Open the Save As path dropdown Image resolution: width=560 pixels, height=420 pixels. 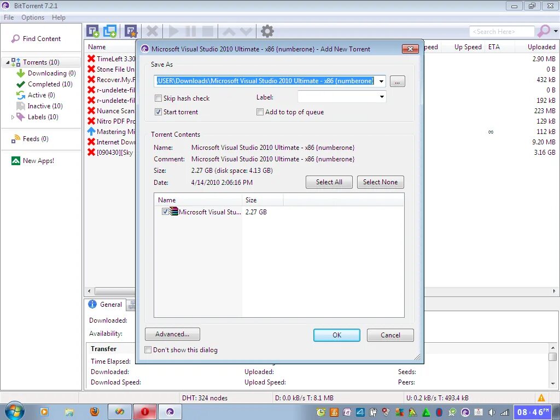pyautogui.click(x=381, y=81)
